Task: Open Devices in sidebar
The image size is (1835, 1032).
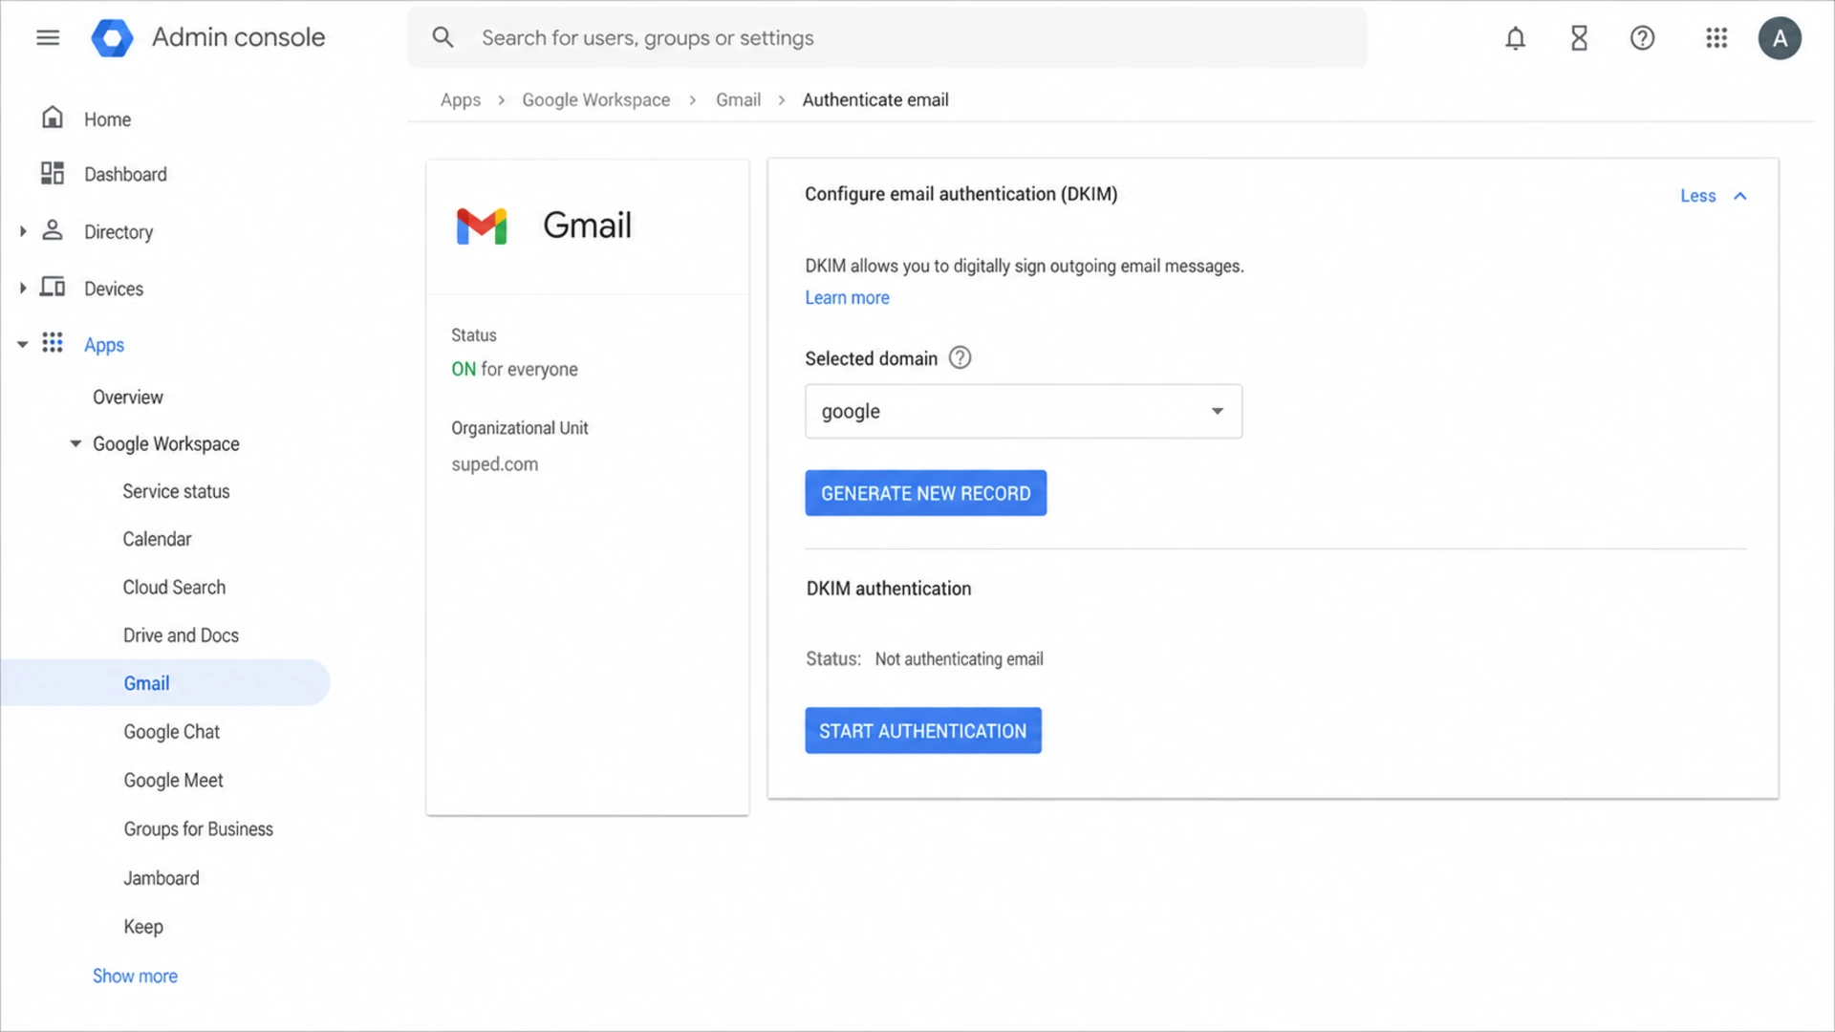Action: click(x=114, y=289)
